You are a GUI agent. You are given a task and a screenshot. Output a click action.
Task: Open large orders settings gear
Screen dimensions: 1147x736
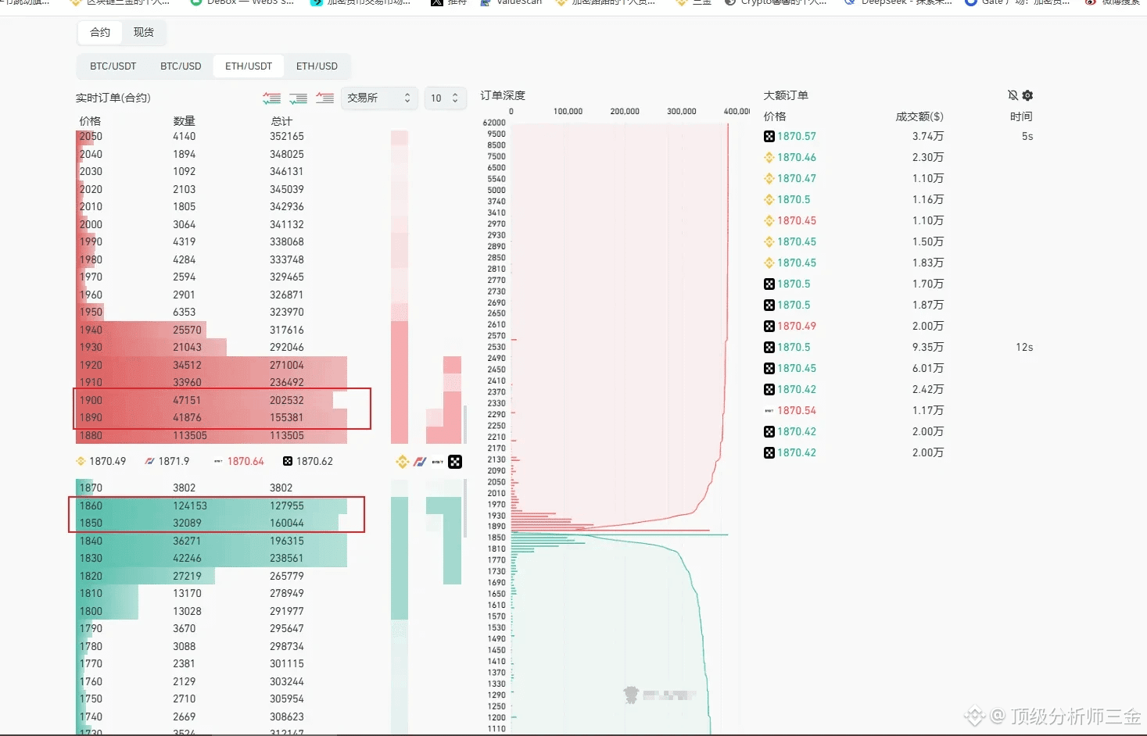(x=1027, y=95)
